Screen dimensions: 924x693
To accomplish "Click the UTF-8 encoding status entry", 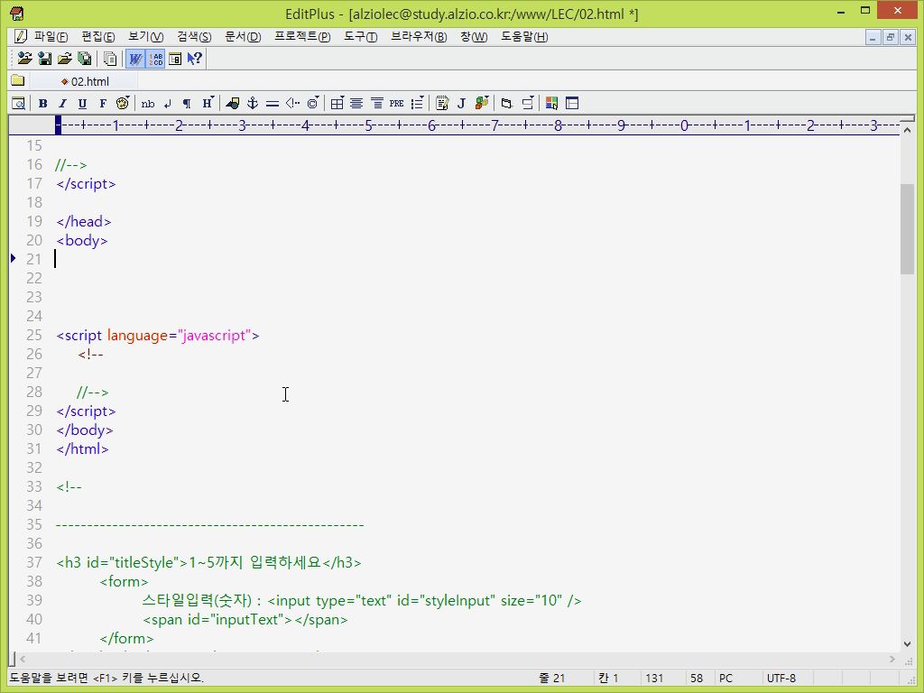I will pos(781,679).
